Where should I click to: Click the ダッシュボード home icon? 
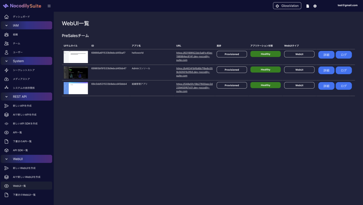point(6,17)
